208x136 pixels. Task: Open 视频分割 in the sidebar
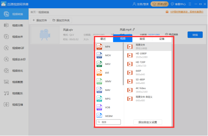[14, 25]
